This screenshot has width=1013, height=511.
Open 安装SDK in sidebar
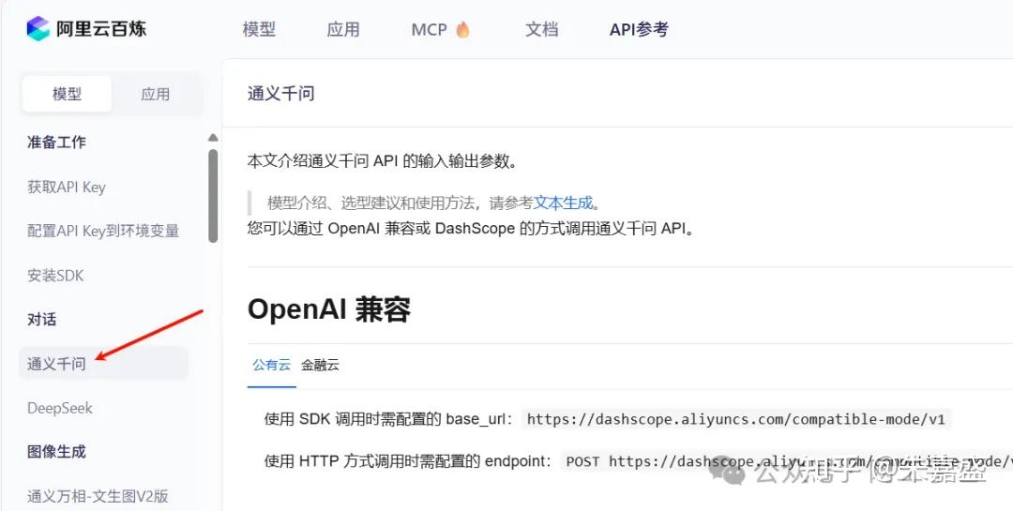point(55,276)
